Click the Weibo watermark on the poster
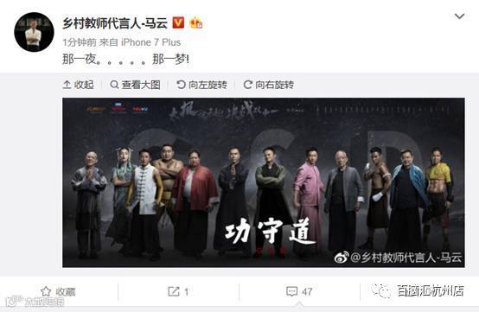 pyautogui.click(x=398, y=258)
